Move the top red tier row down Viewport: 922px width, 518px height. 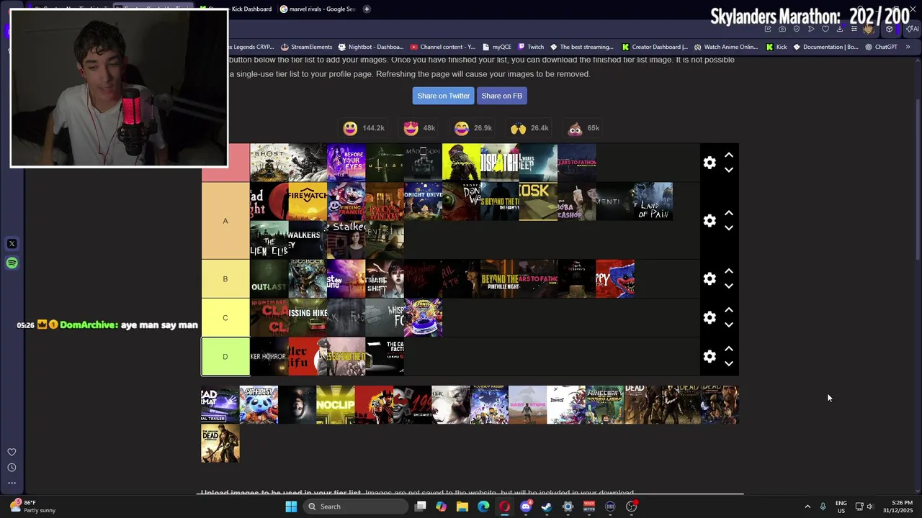pos(729,170)
